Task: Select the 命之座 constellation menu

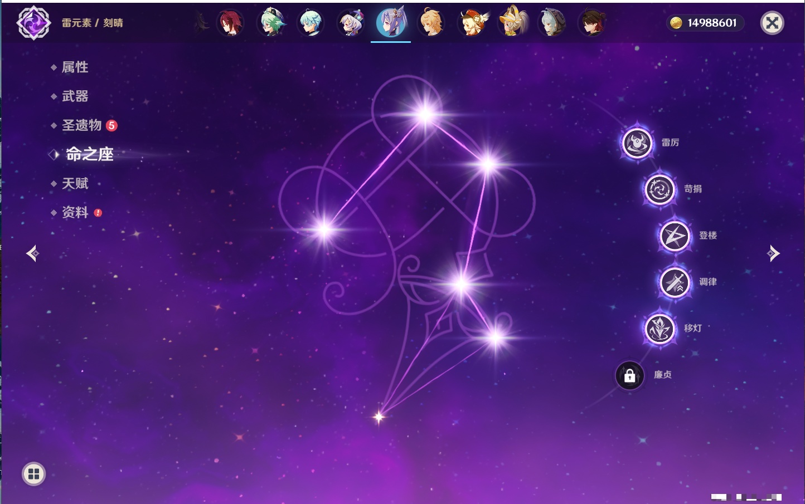Action: coord(89,154)
